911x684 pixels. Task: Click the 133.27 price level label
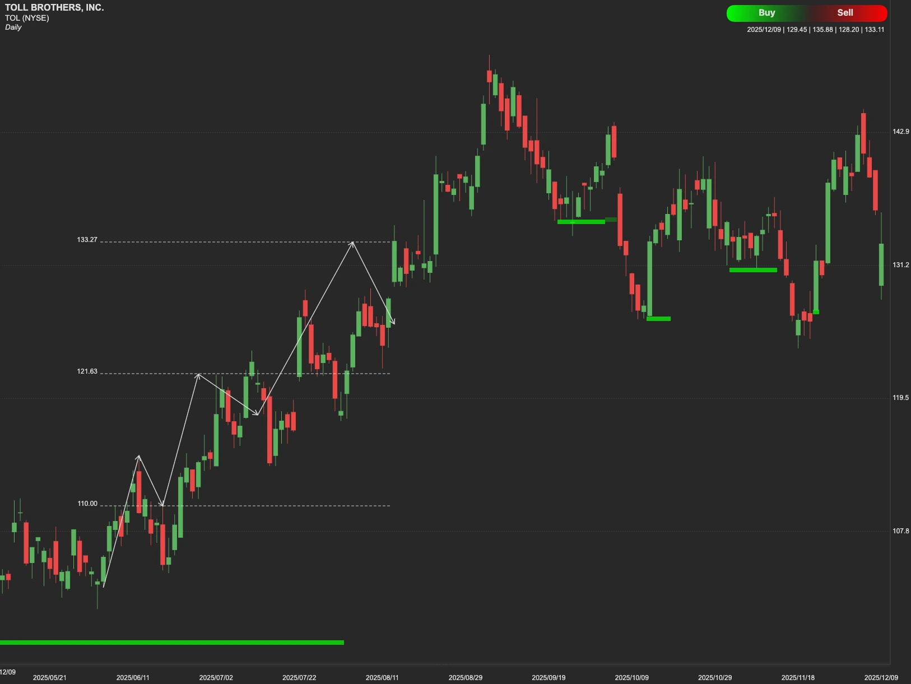[x=87, y=240]
